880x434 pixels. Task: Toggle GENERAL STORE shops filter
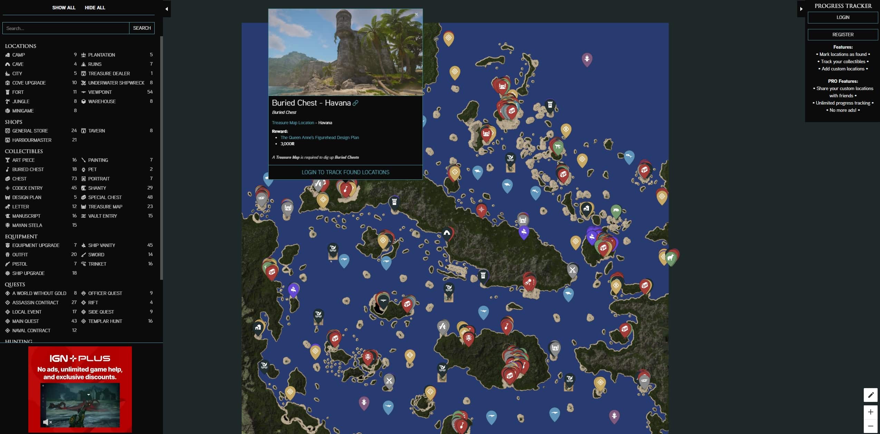pyautogui.click(x=41, y=131)
